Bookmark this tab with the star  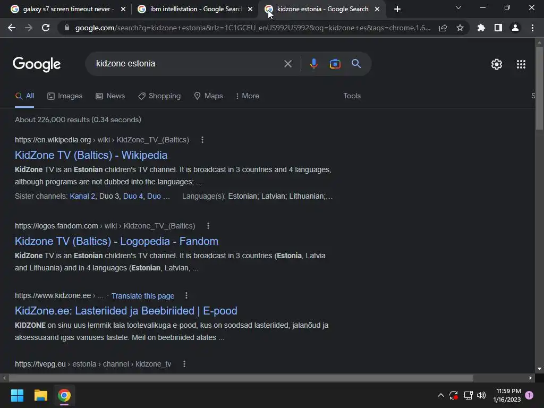[x=460, y=28]
